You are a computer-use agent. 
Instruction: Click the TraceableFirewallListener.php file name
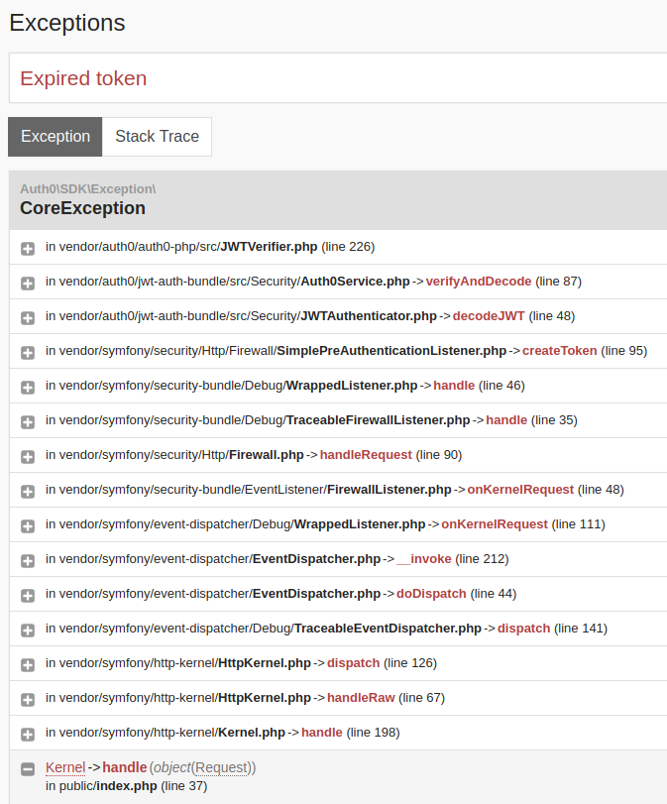pos(378,420)
